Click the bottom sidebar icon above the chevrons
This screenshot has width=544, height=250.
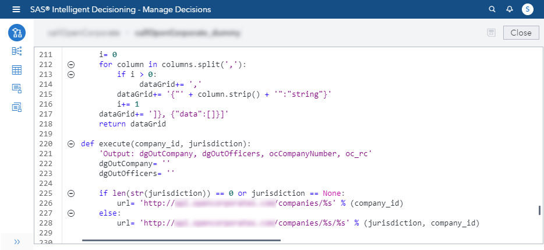point(17,107)
